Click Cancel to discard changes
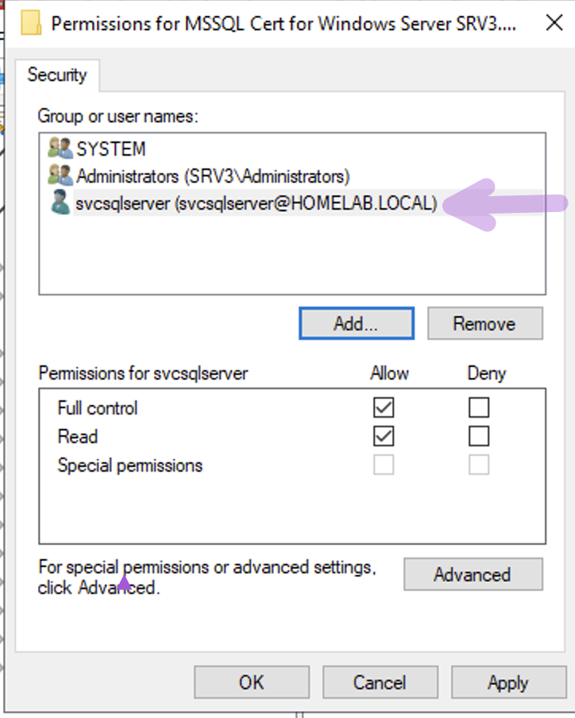The image size is (575, 718). pos(380,682)
